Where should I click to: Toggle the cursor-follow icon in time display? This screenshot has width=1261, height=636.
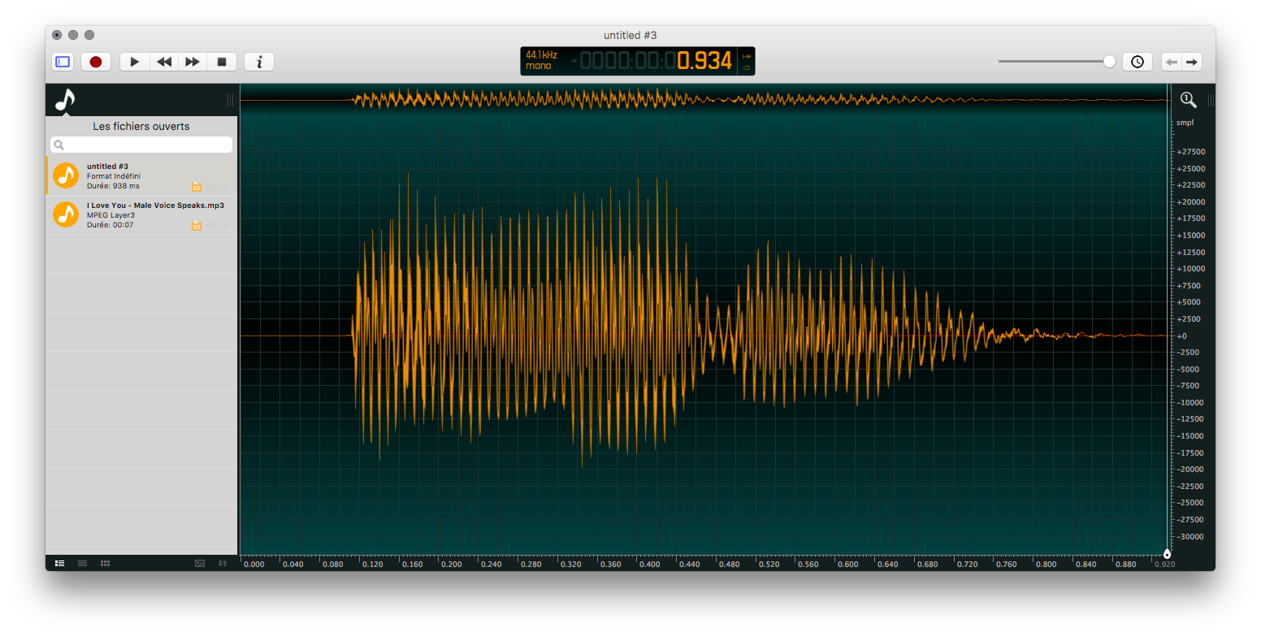point(747,55)
